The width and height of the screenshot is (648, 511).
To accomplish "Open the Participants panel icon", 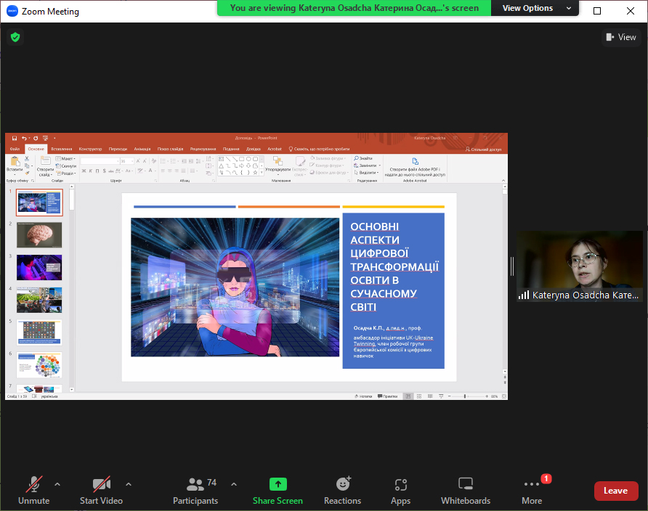I will pos(195,484).
